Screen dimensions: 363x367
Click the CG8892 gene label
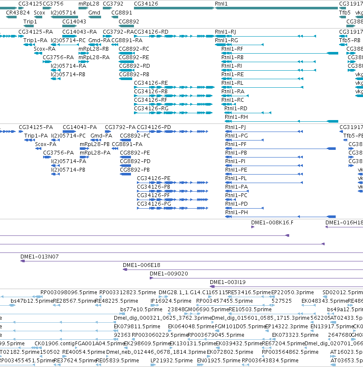(129, 22)
